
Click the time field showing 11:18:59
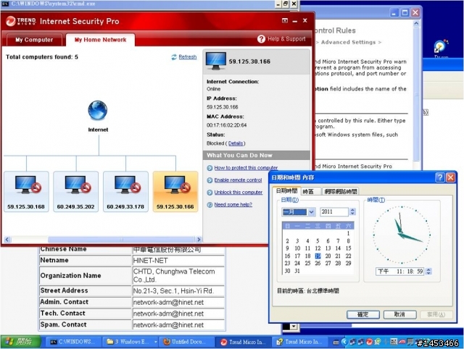coord(400,272)
